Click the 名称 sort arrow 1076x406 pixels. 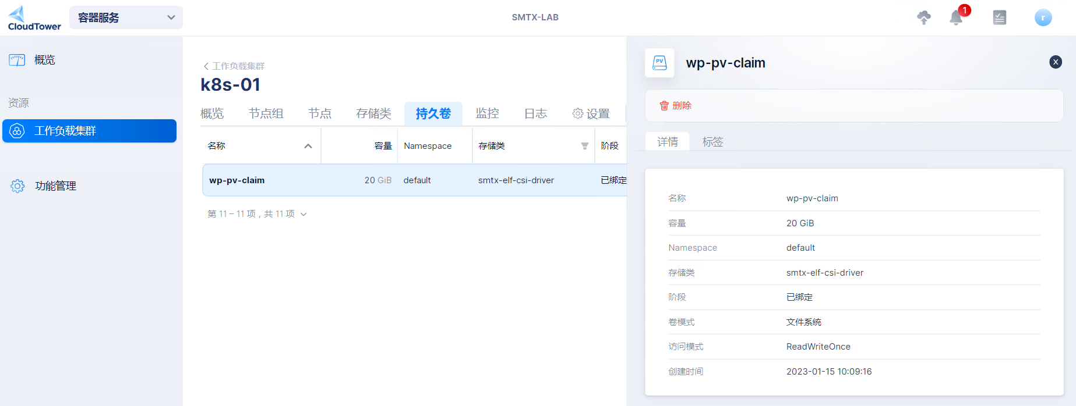pyautogui.click(x=308, y=146)
